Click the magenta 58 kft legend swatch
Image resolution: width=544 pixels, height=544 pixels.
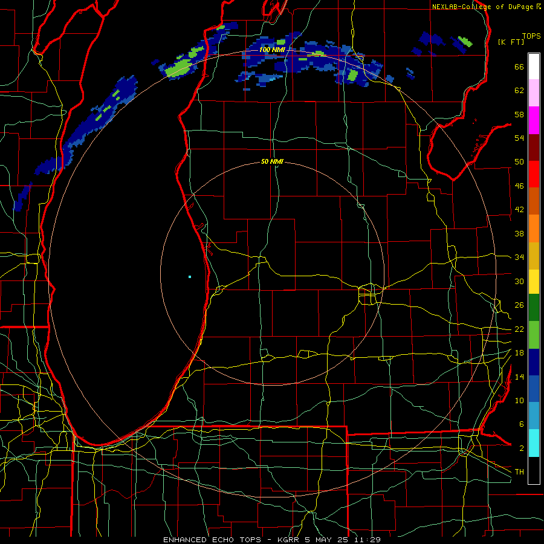coord(534,120)
